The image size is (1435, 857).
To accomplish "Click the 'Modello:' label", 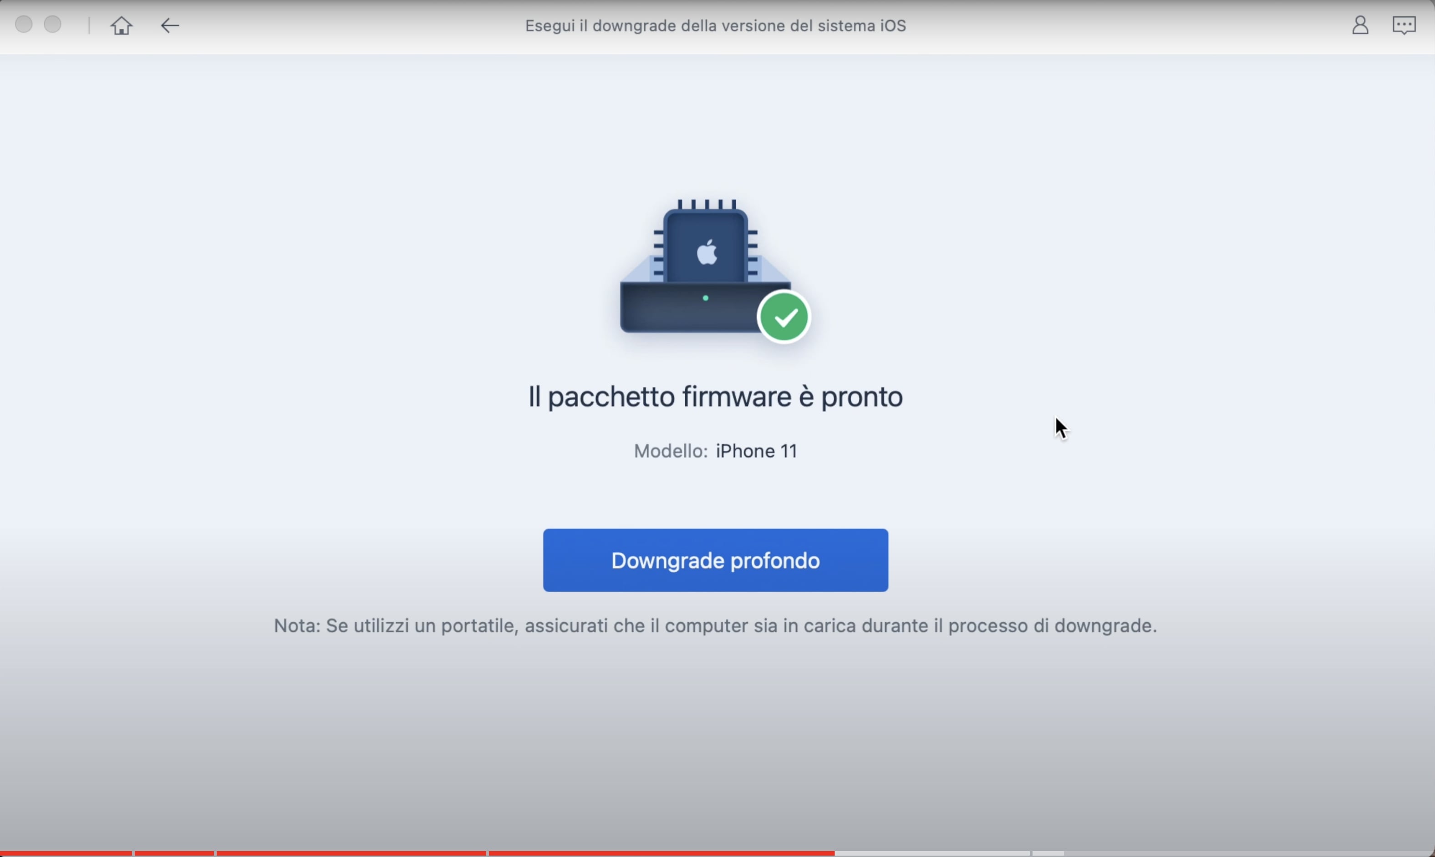I will tap(670, 451).
